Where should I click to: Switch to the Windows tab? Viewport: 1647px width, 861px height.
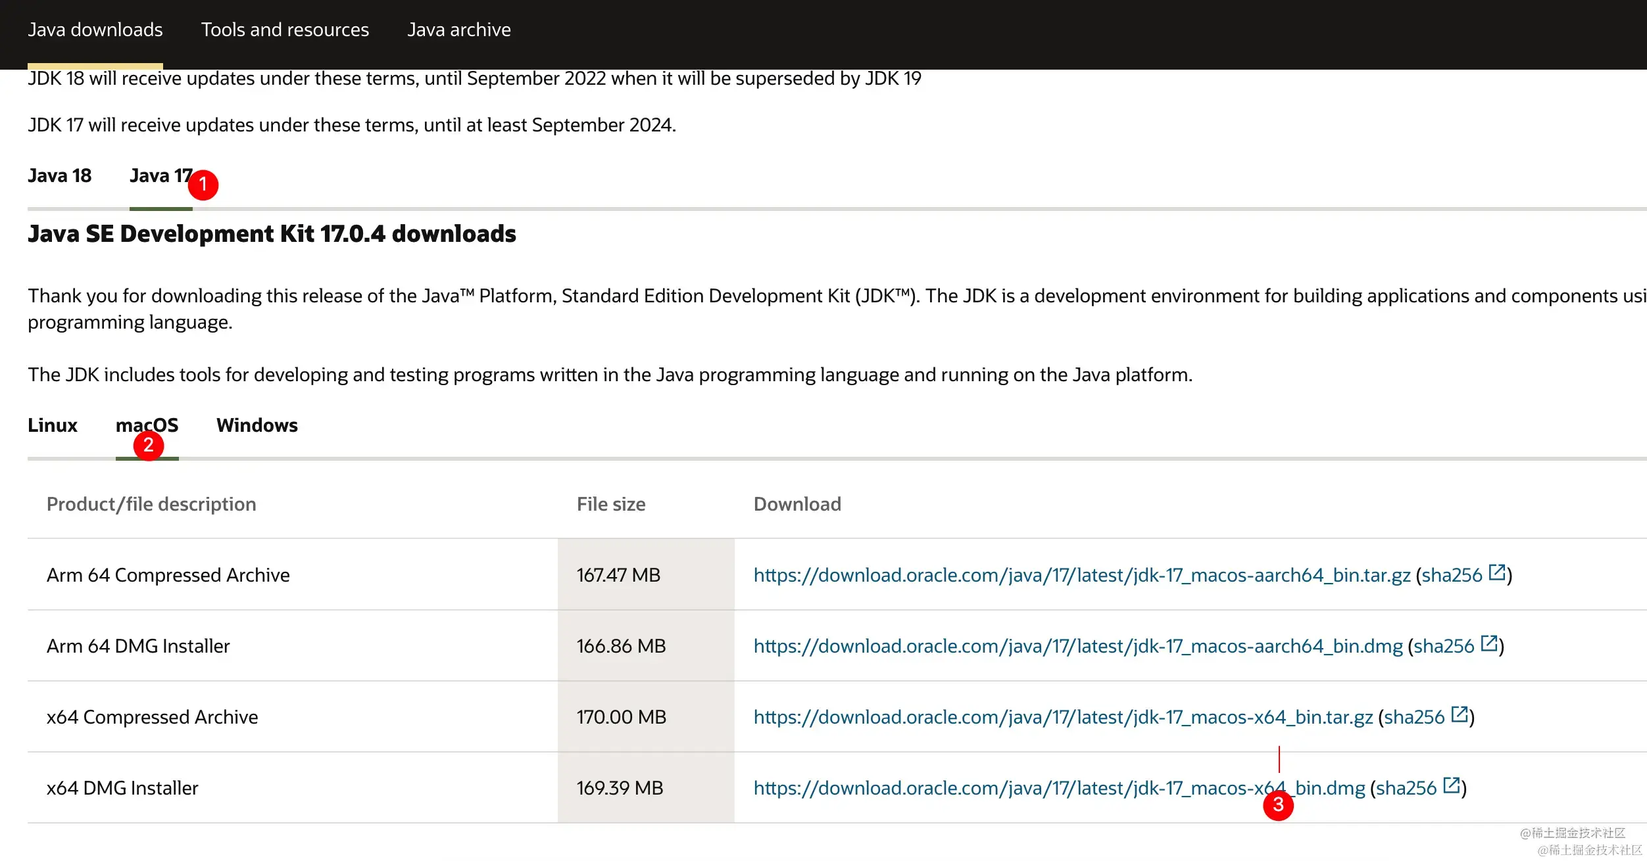coord(257,425)
